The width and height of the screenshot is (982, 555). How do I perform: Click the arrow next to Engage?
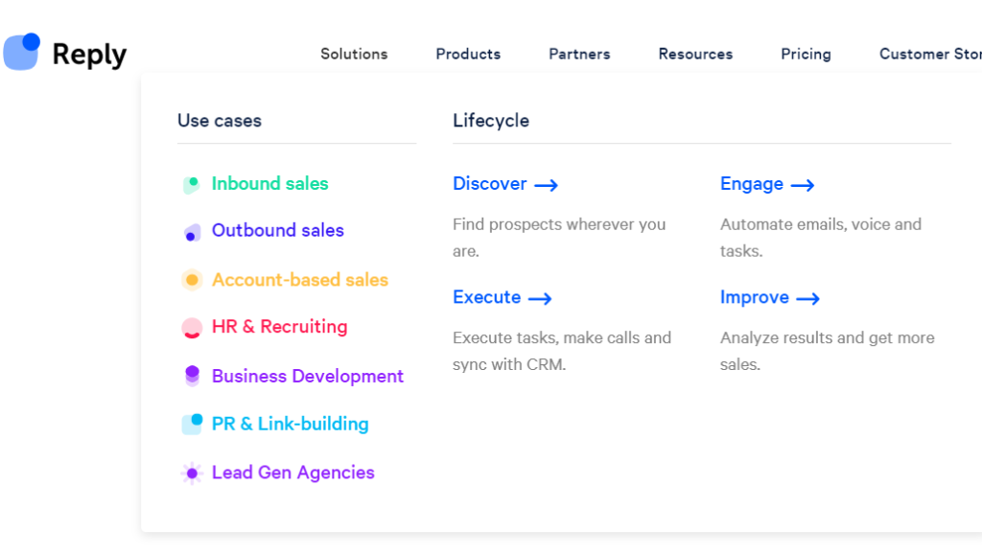pyautogui.click(x=803, y=185)
